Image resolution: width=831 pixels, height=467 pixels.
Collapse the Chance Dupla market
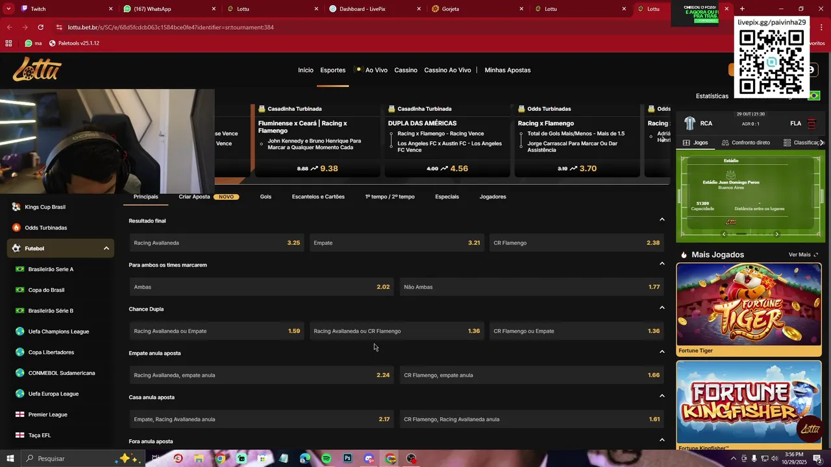click(662, 308)
